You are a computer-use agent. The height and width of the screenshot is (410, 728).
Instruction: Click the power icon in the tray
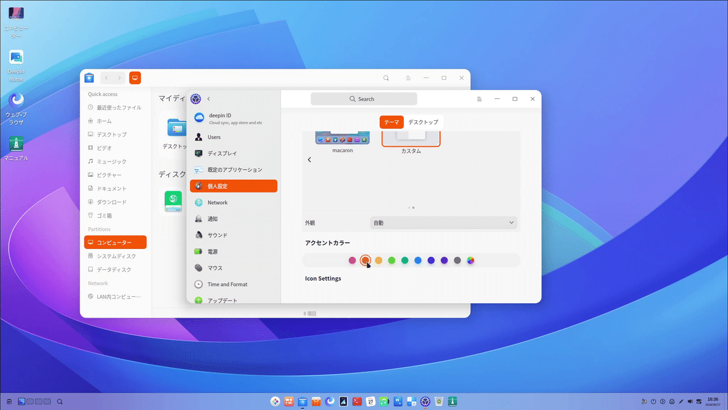(x=653, y=401)
